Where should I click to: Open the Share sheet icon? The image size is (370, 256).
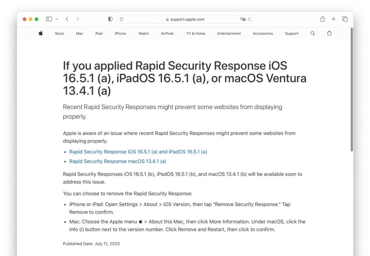pos(322,19)
